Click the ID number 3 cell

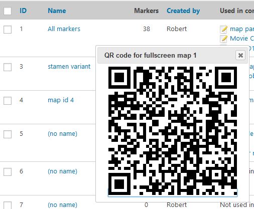click(x=21, y=67)
